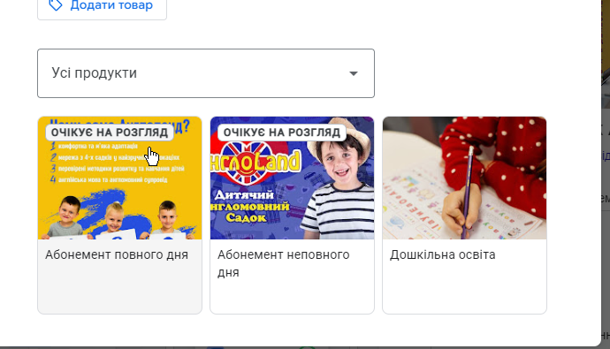Open the Абонемент неповного дня product image
This screenshot has width=610, height=349.
click(x=292, y=178)
